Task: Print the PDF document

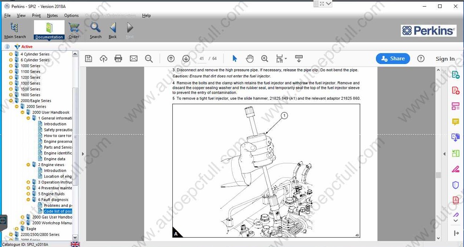Action: pos(118,58)
